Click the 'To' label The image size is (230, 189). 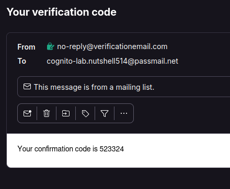pos(22,61)
